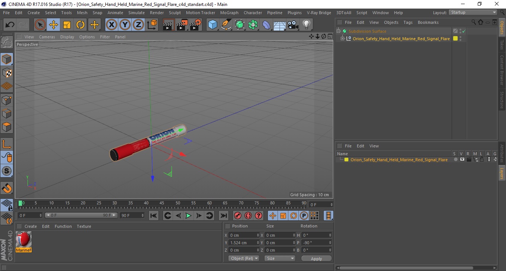
Task: Go to end of animation
Action: [223, 216]
